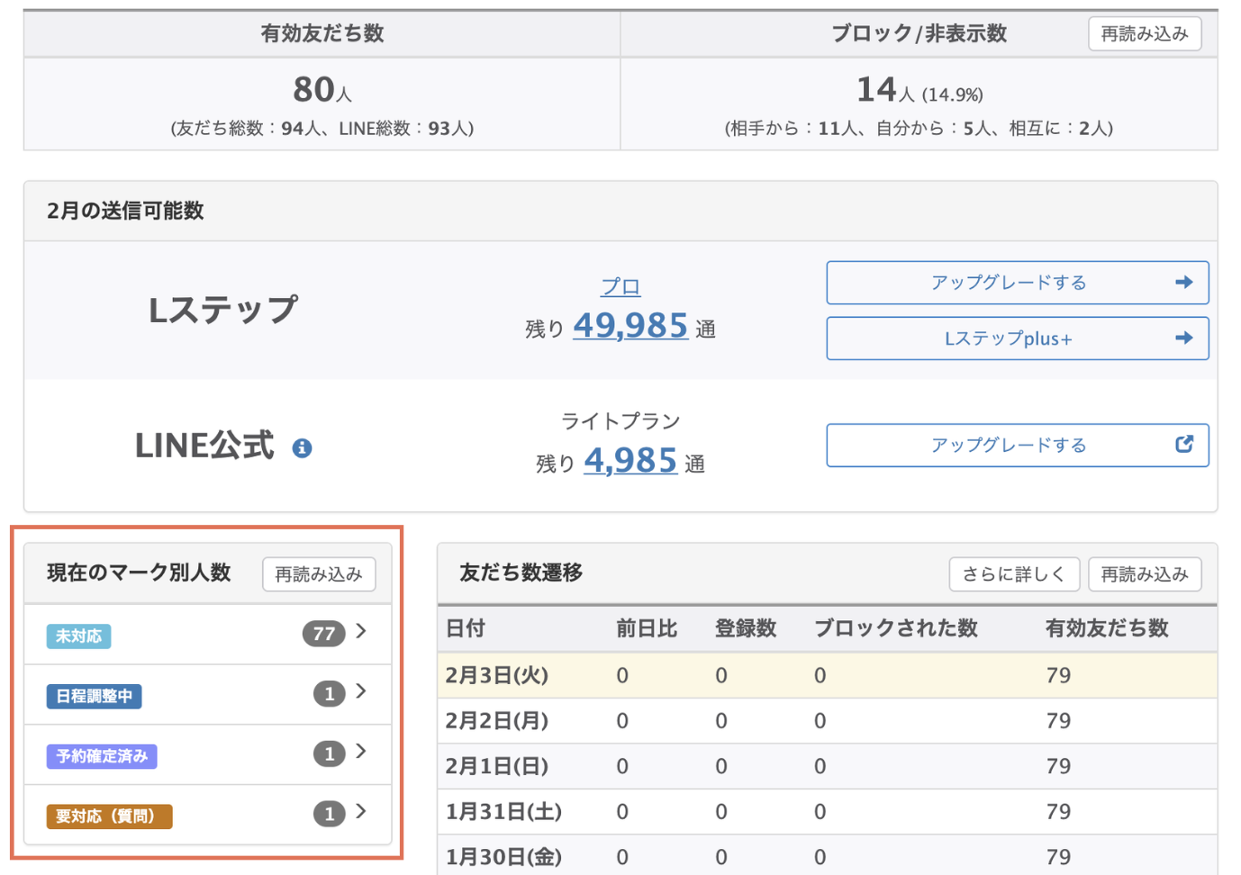Reload the 現在のマーク別人数 panel
1241x875 pixels.
(319, 574)
